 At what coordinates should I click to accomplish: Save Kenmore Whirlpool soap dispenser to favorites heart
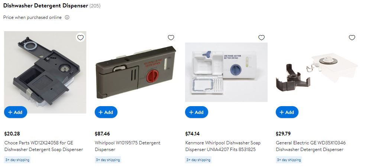[261, 37]
